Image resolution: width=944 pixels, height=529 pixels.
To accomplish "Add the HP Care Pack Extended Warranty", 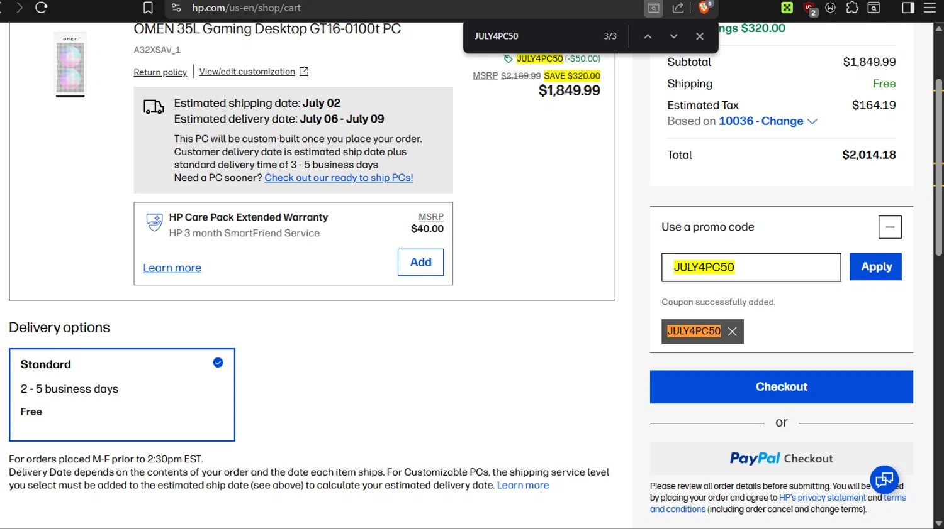I will click(420, 263).
